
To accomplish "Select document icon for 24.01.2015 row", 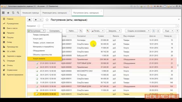I will 37,67.
